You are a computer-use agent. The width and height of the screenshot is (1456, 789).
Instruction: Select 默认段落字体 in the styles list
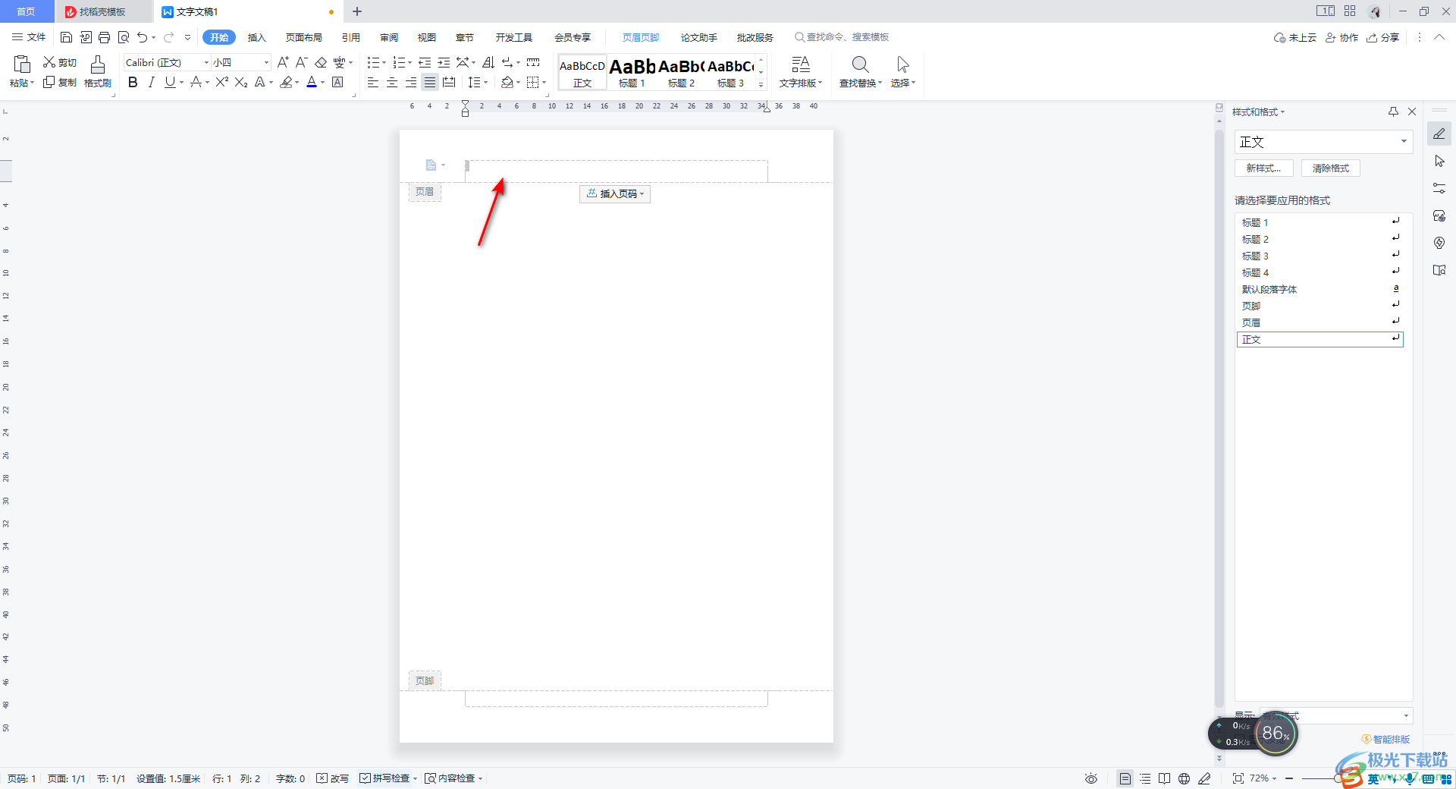1320,289
